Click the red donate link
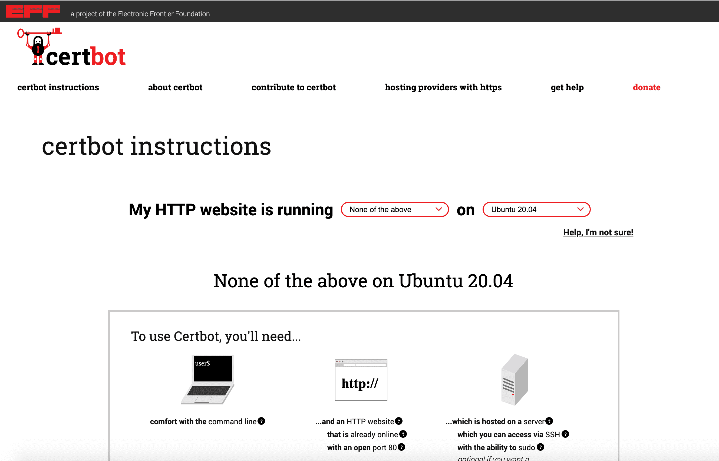 646,87
